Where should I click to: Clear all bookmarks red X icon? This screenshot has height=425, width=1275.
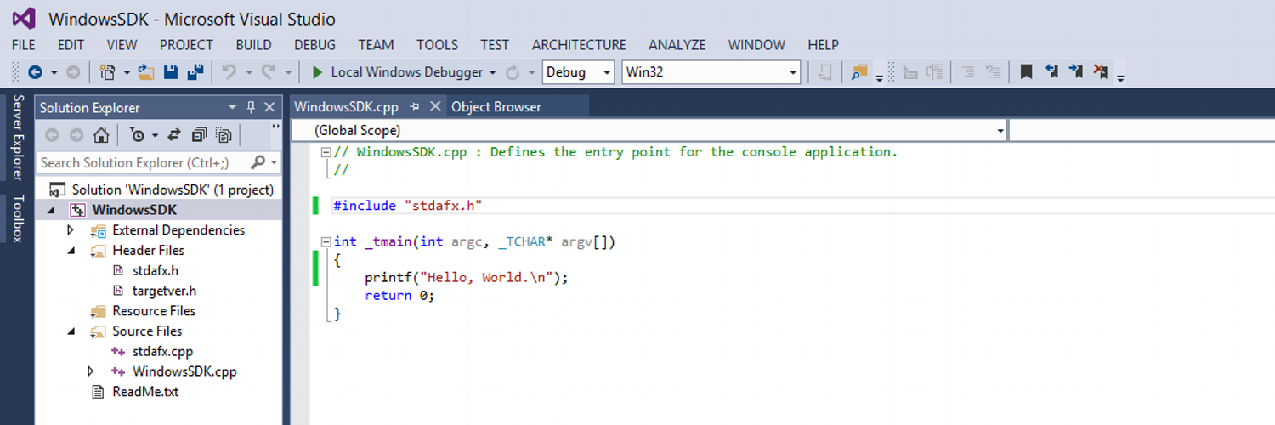pyautogui.click(x=1101, y=72)
